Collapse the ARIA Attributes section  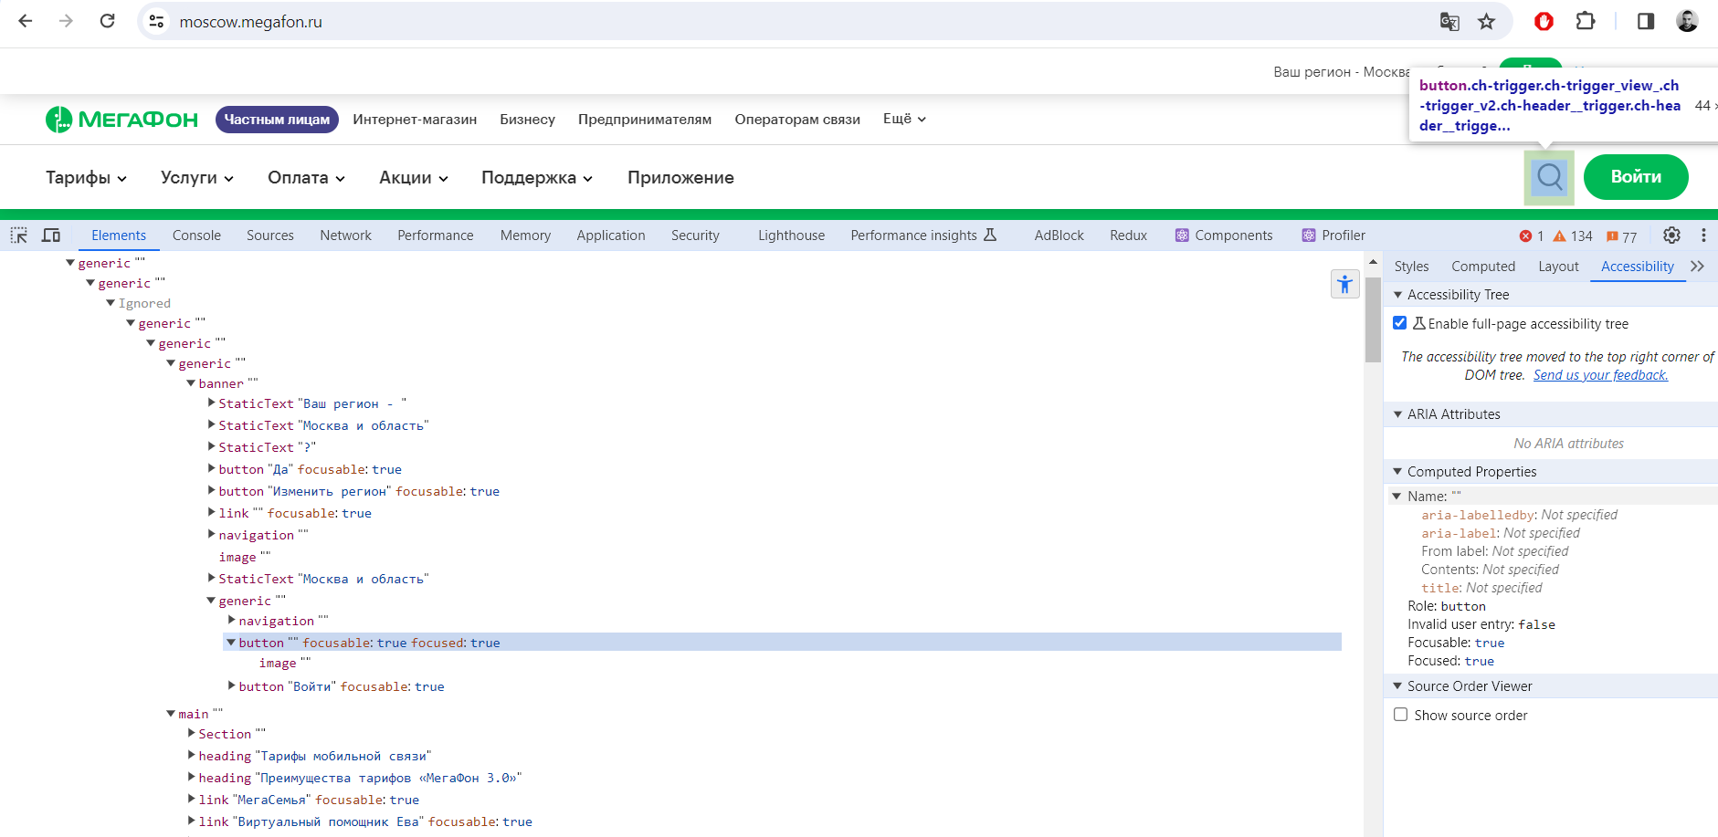(1397, 414)
